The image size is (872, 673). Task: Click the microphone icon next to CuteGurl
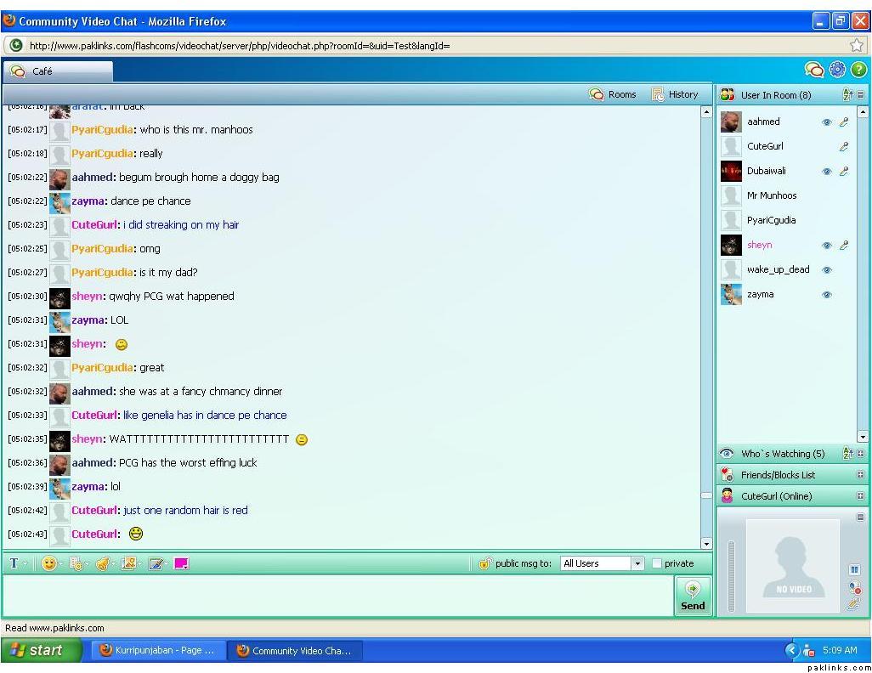tap(844, 147)
